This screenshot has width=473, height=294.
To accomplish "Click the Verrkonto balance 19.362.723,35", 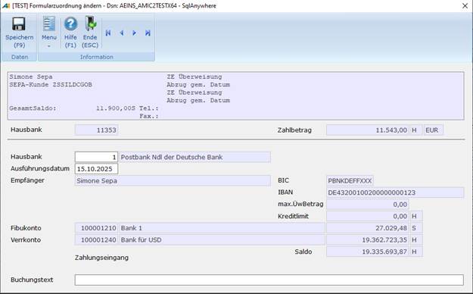I will [x=367, y=240].
